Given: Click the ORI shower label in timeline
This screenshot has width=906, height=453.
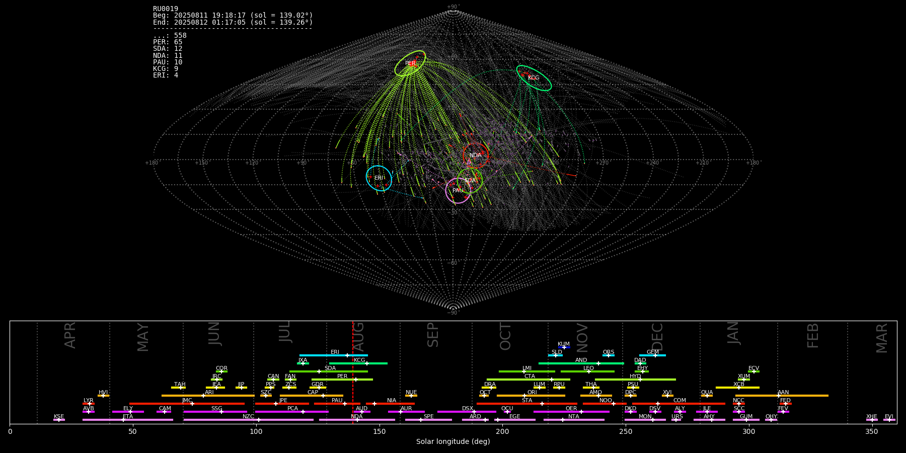Looking at the screenshot, I should tap(532, 393).
